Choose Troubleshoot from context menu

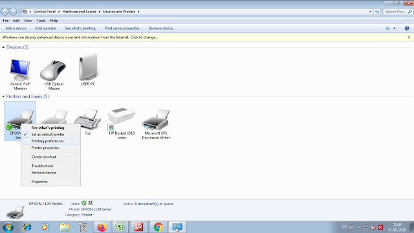[51, 166]
